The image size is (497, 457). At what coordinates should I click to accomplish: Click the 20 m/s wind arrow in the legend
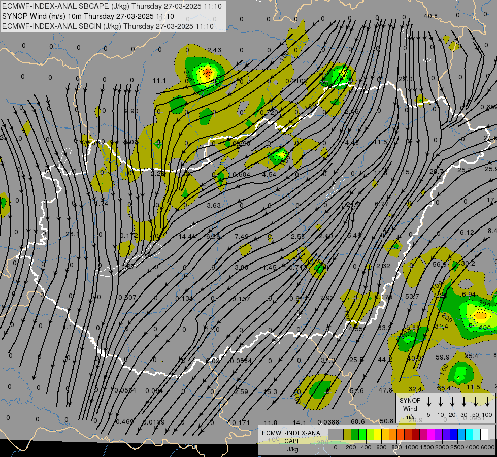tap(452, 402)
